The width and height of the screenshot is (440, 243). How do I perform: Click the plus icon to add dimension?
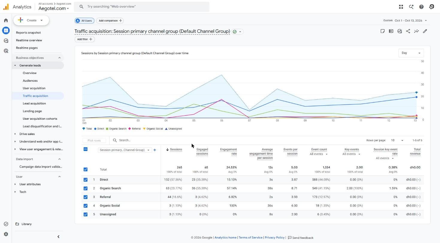pyautogui.click(x=155, y=150)
